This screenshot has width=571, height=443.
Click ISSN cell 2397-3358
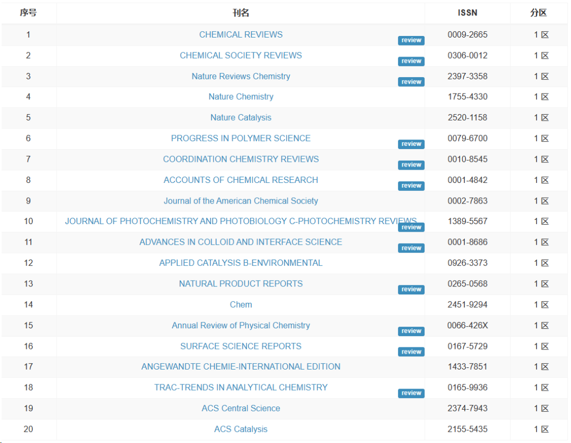coord(467,76)
